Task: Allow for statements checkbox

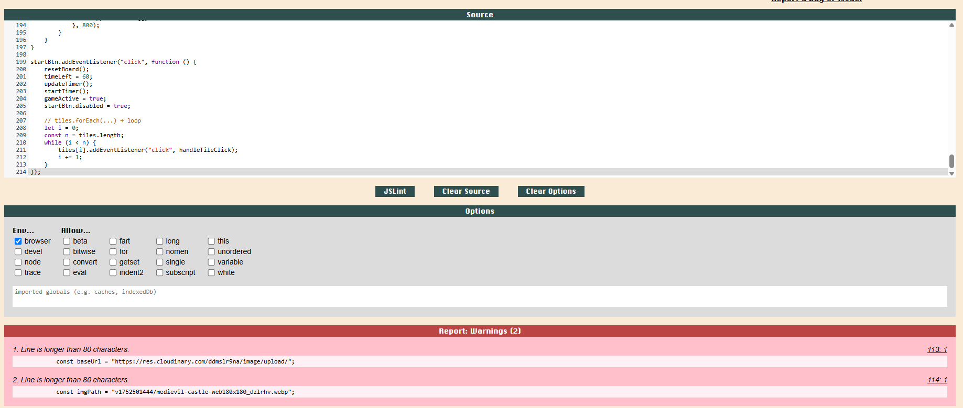Action: click(x=113, y=252)
